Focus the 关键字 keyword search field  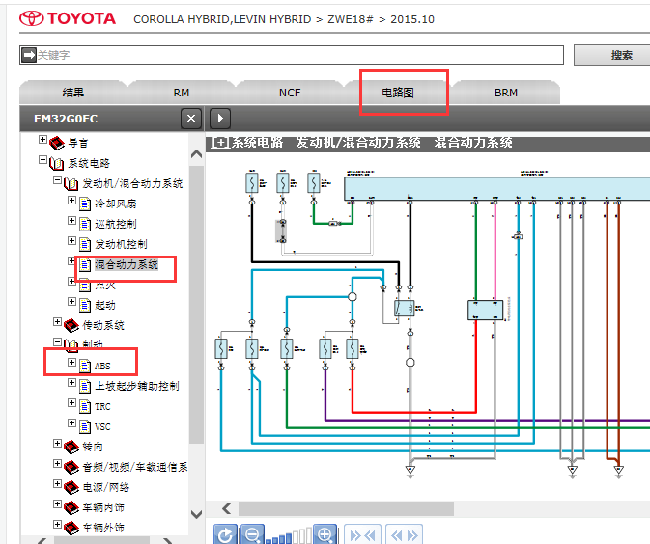tap(292, 55)
